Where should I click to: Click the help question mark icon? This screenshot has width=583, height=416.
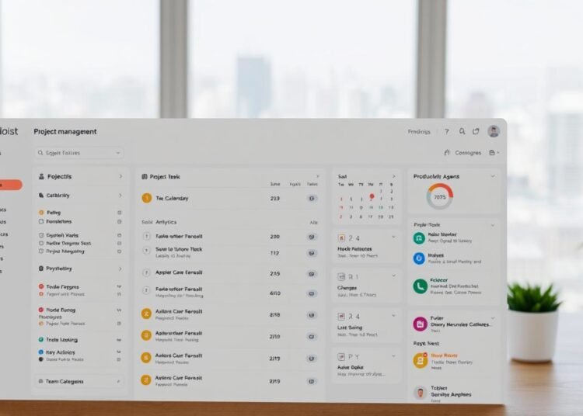click(446, 131)
